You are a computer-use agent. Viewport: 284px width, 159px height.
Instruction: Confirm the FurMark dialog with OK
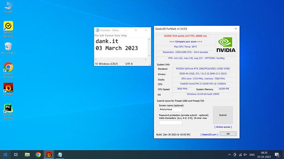(228, 134)
